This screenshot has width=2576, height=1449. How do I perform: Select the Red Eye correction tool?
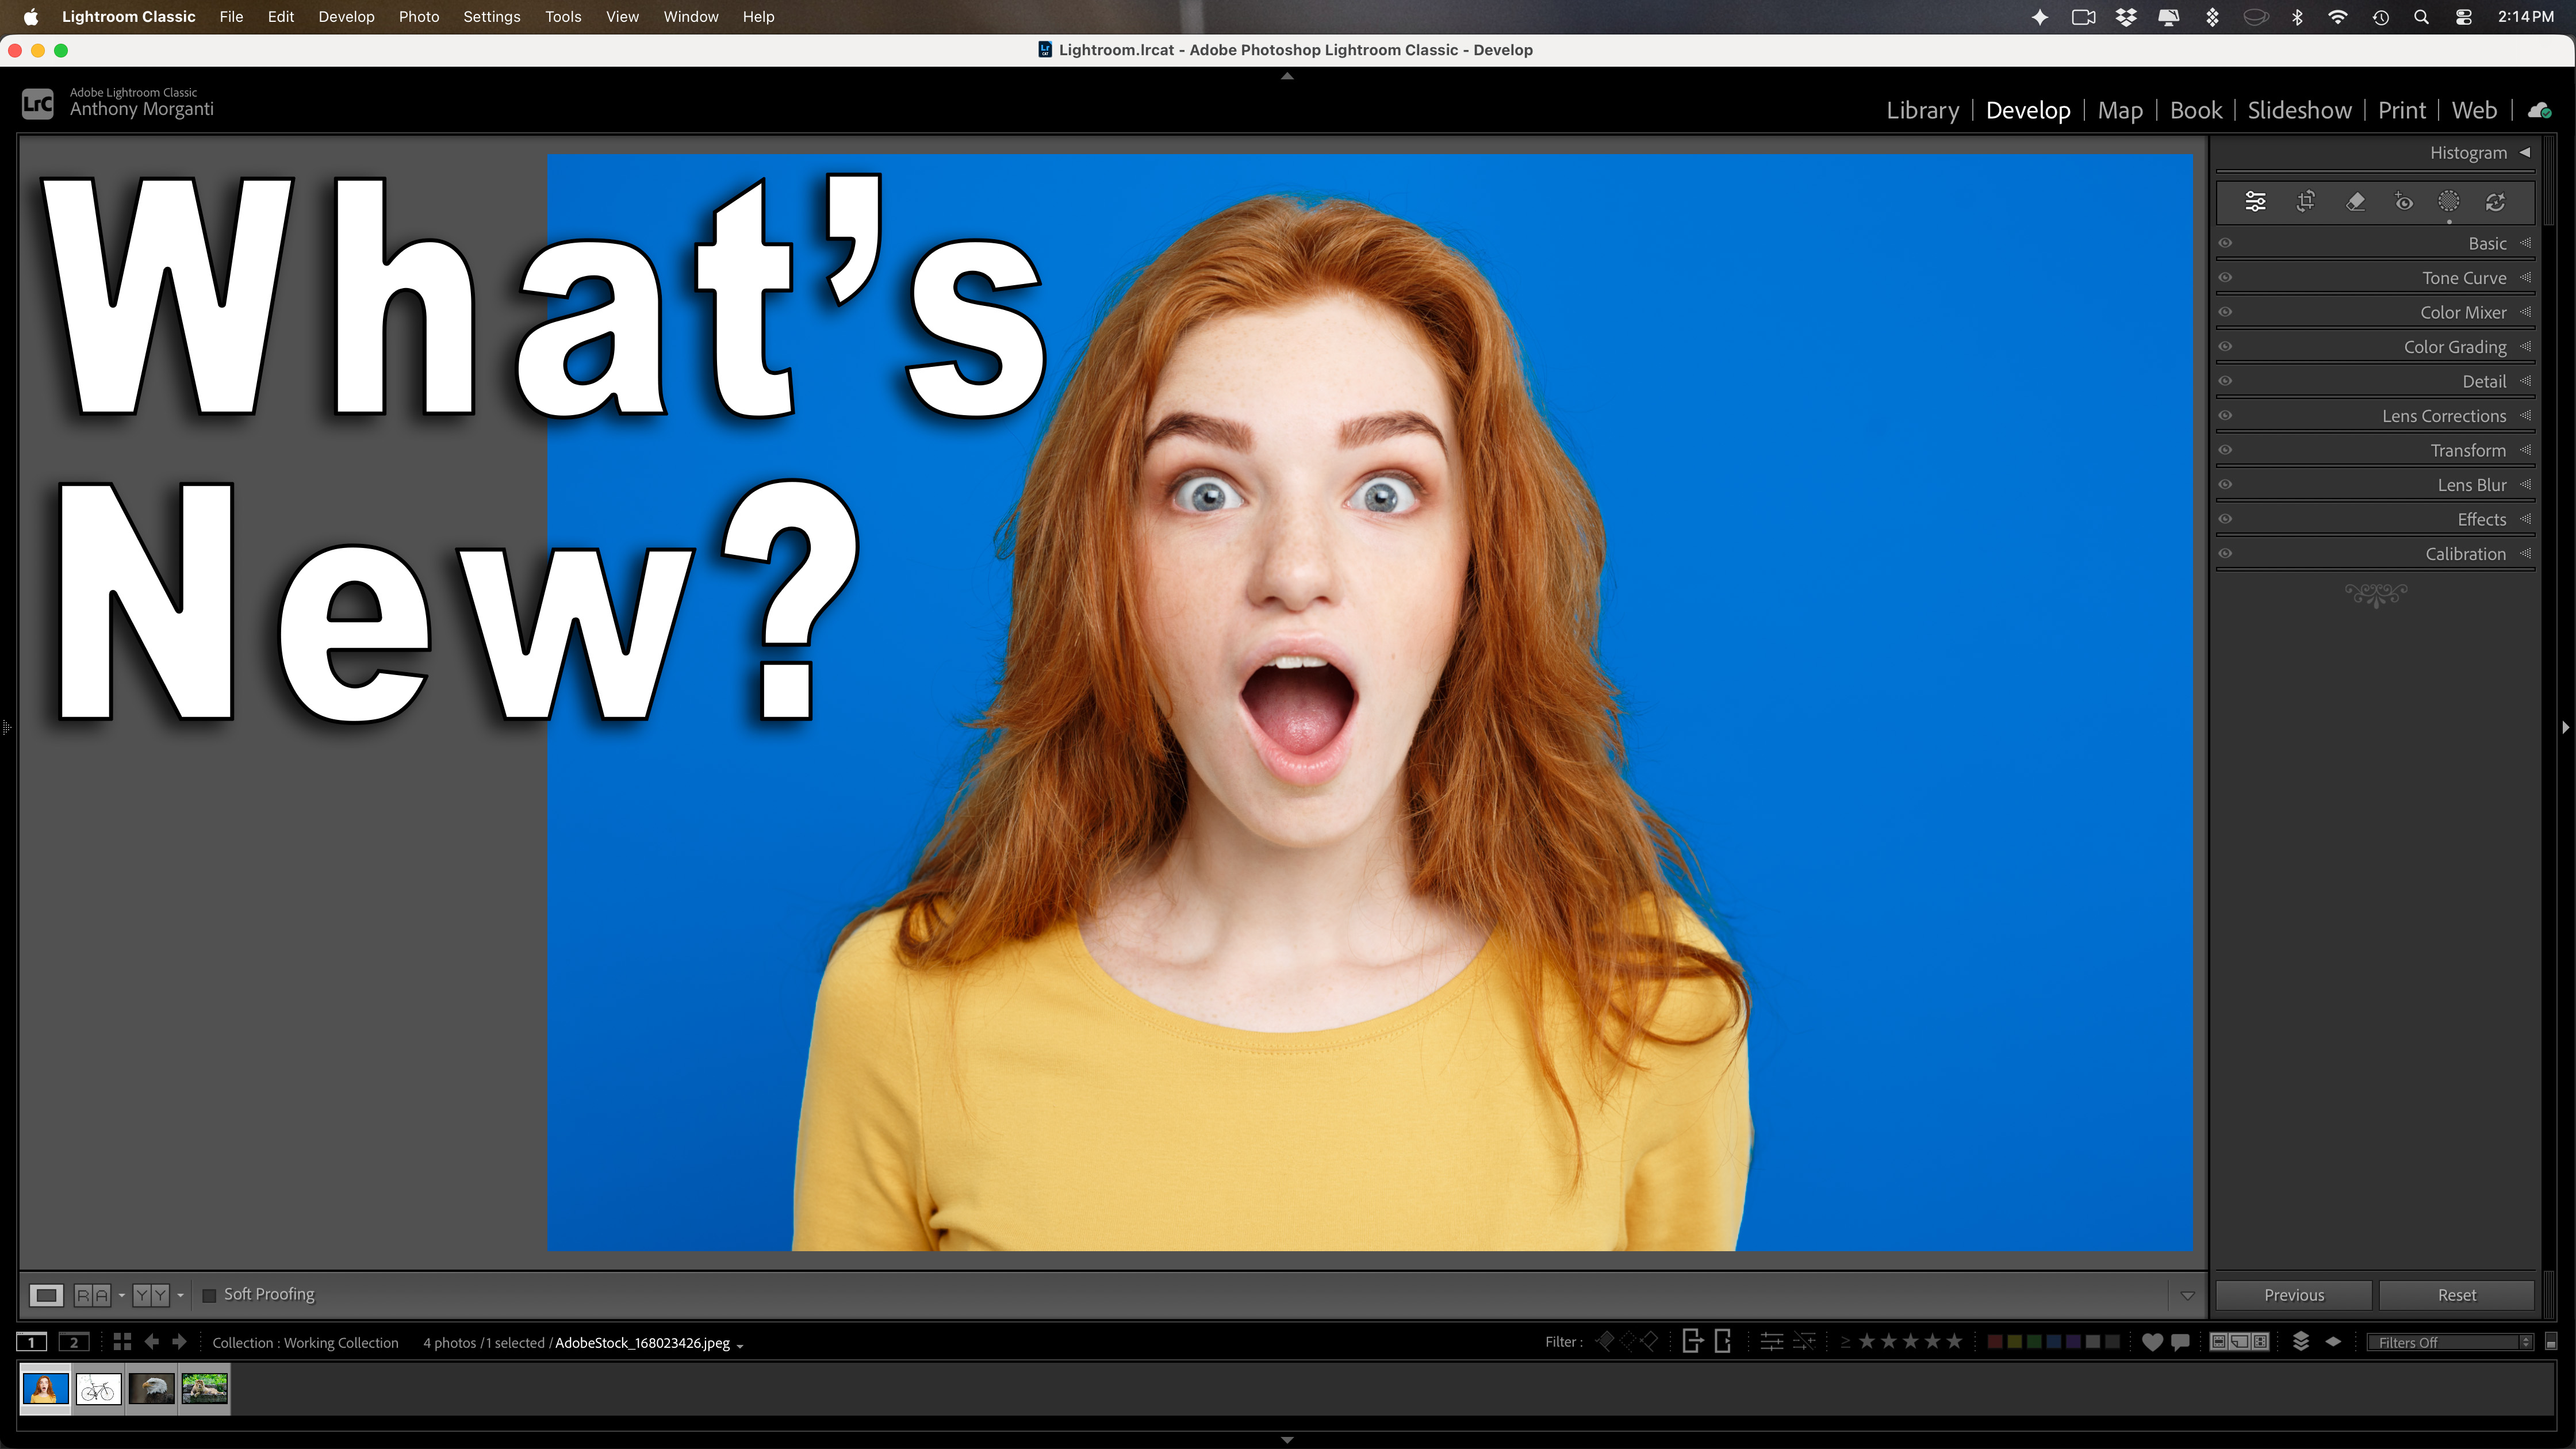(2404, 203)
